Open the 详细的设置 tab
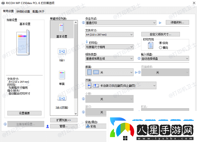Viewport: 197px width, 142px height. tap(23, 11)
